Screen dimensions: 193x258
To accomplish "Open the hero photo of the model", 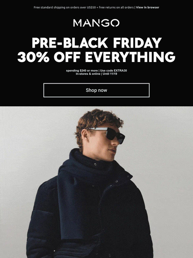I will [x=96, y=182].
